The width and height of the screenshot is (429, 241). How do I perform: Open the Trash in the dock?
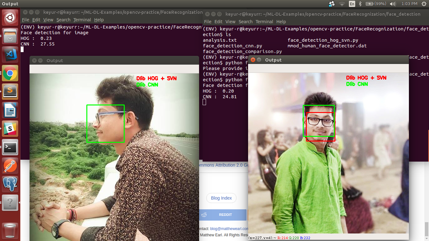pyautogui.click(x=10, y=231)
